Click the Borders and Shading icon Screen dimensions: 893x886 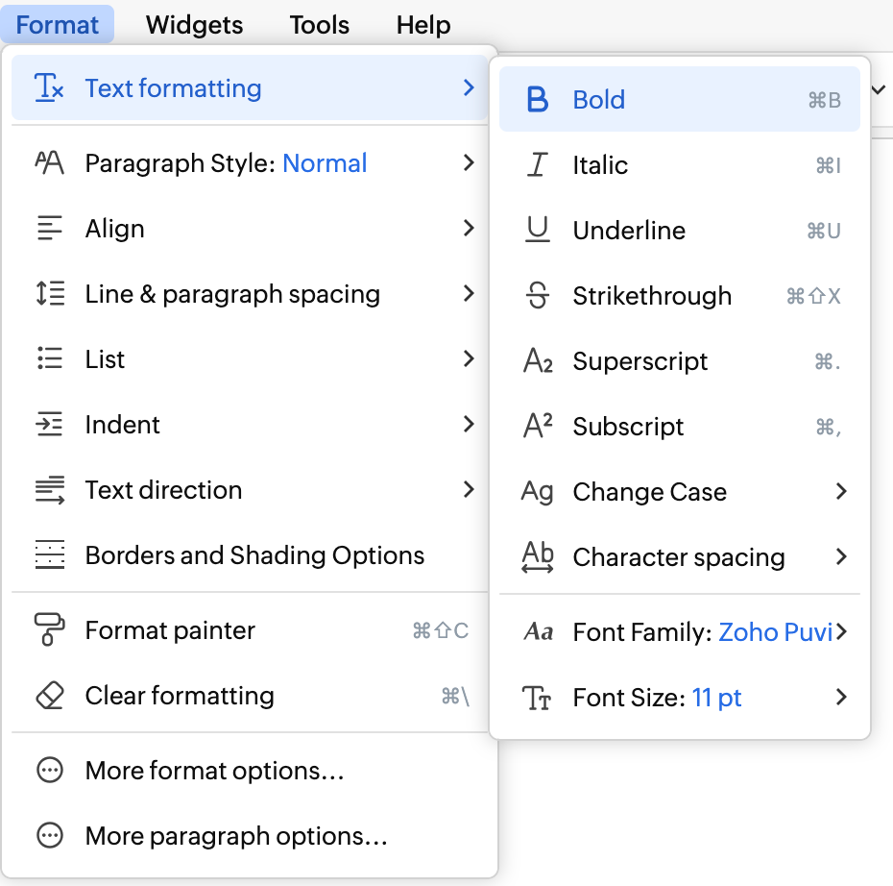pos(49,555)
